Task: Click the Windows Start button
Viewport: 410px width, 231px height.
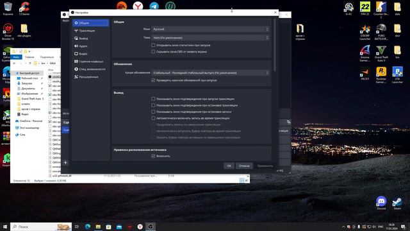Action: point(5,227)
